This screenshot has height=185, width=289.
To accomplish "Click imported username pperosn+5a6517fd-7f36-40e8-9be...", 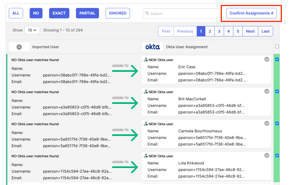I will point(77,139).
